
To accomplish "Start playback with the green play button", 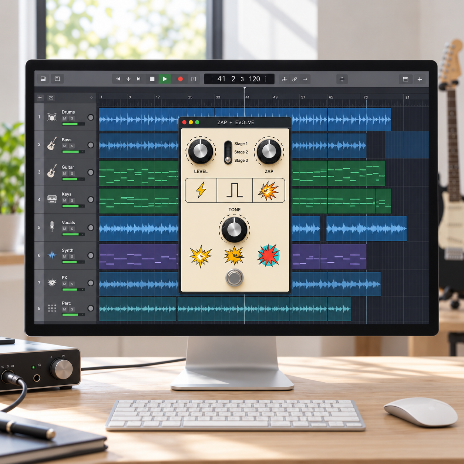I will pyautogui.click(x=165, y=79).
